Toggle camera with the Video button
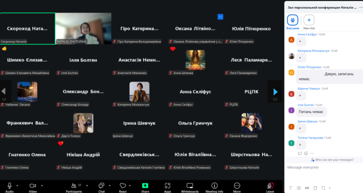This screenshot has height=193, width=363. 33,186
